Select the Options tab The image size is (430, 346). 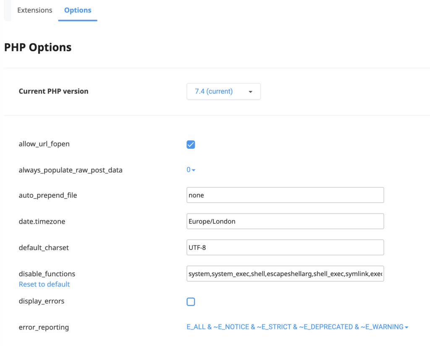point(78,10)
